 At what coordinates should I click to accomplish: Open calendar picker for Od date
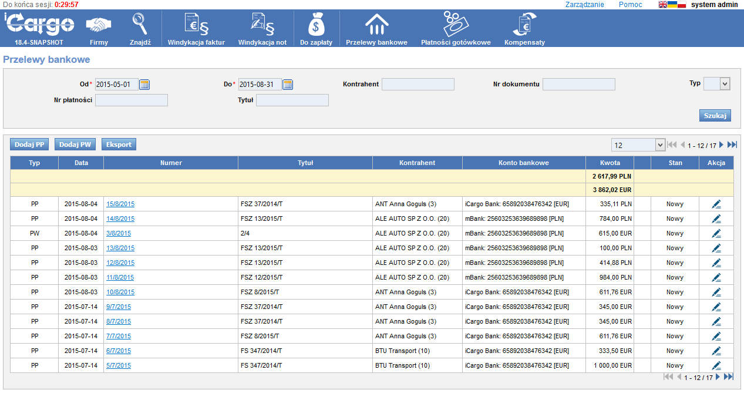pyautogui.click(x=144, y=85)
